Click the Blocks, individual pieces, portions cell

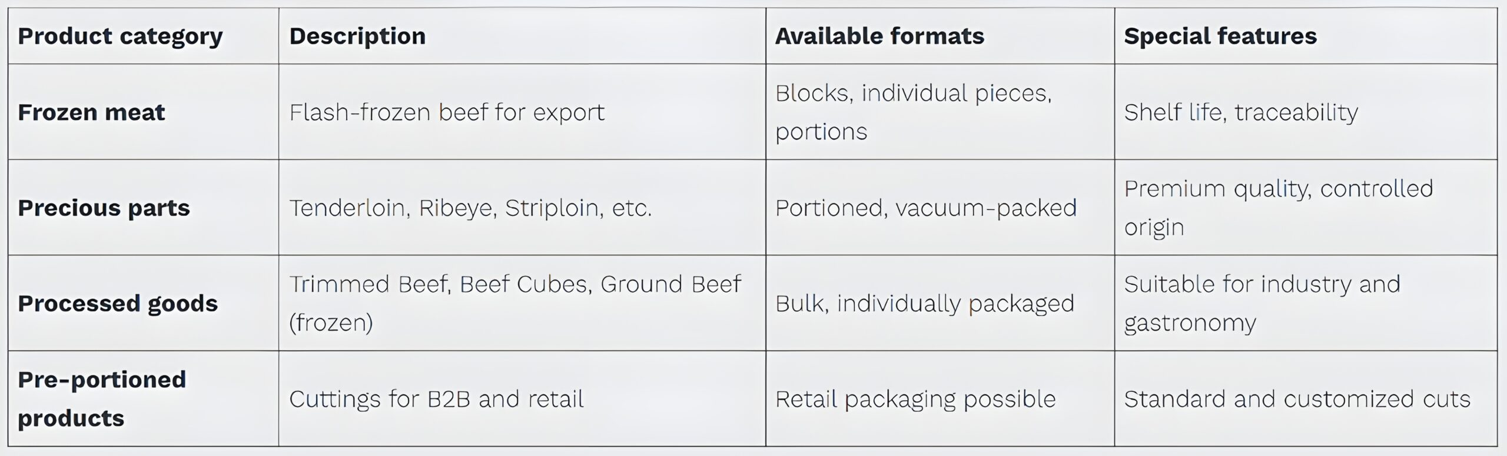tap(913, 112)
